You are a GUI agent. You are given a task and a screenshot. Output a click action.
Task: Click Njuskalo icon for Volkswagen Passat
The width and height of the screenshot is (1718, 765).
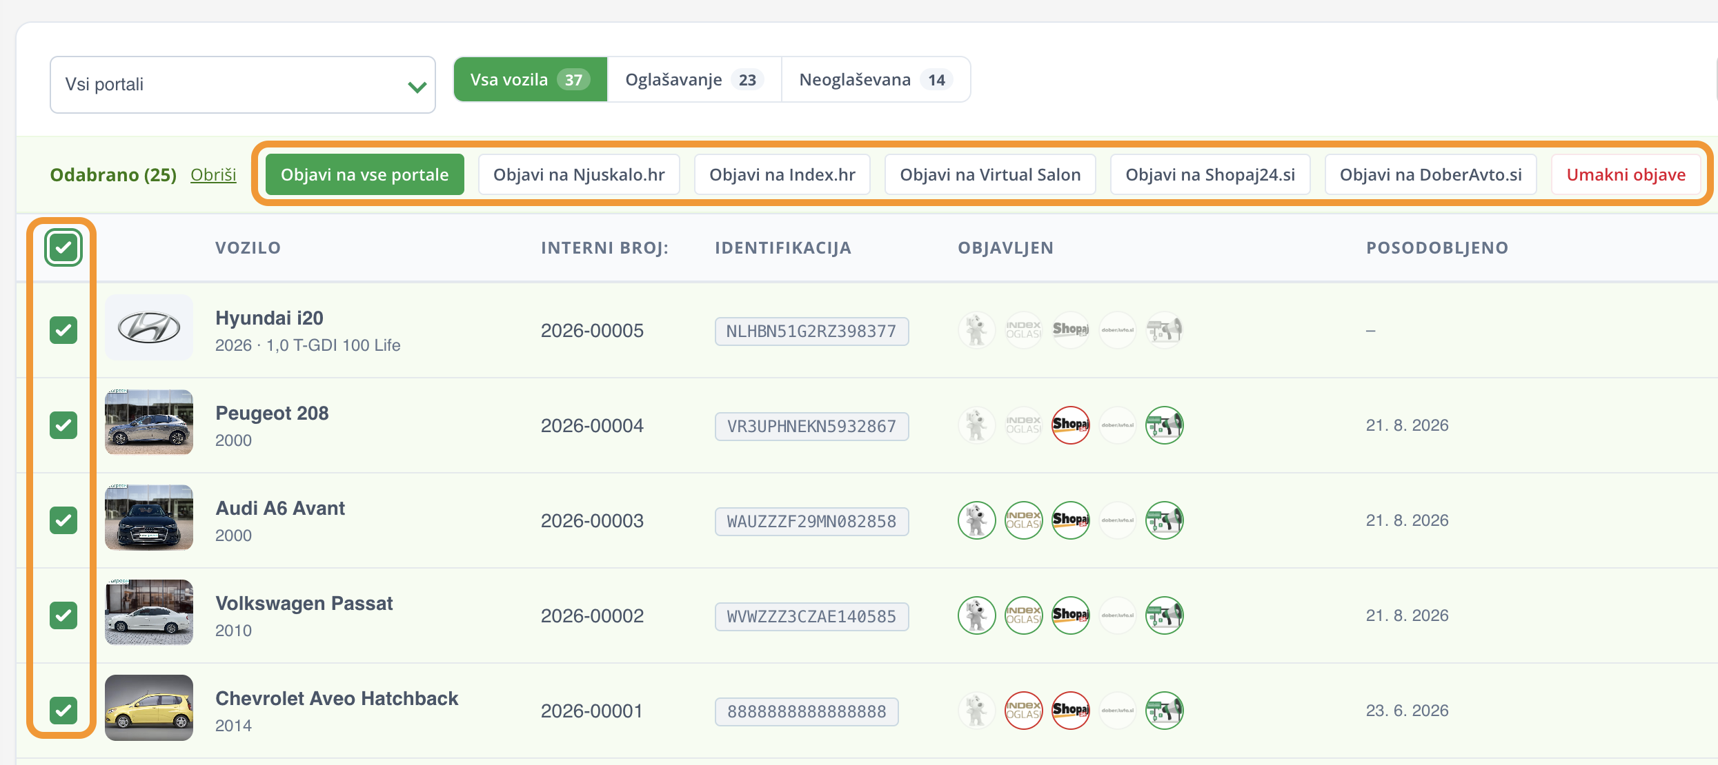coord(976,615)
